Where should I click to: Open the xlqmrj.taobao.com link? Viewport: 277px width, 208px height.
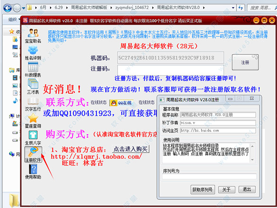(x=96, y=156)
